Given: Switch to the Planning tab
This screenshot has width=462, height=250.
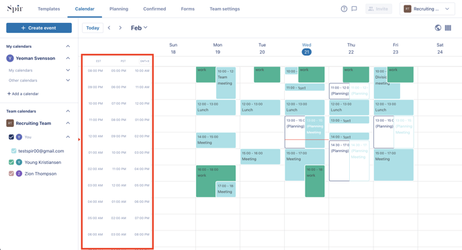Looking at the screenshot, I should click(119, 9).
